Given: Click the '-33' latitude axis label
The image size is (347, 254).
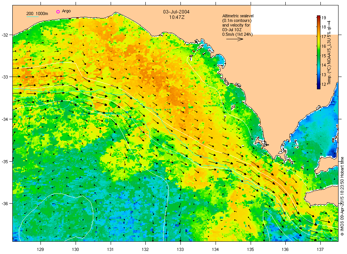Looking at the screenshot, I should click(5, 77).
